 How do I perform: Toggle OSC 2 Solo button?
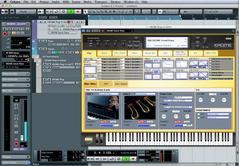[150, 122]
